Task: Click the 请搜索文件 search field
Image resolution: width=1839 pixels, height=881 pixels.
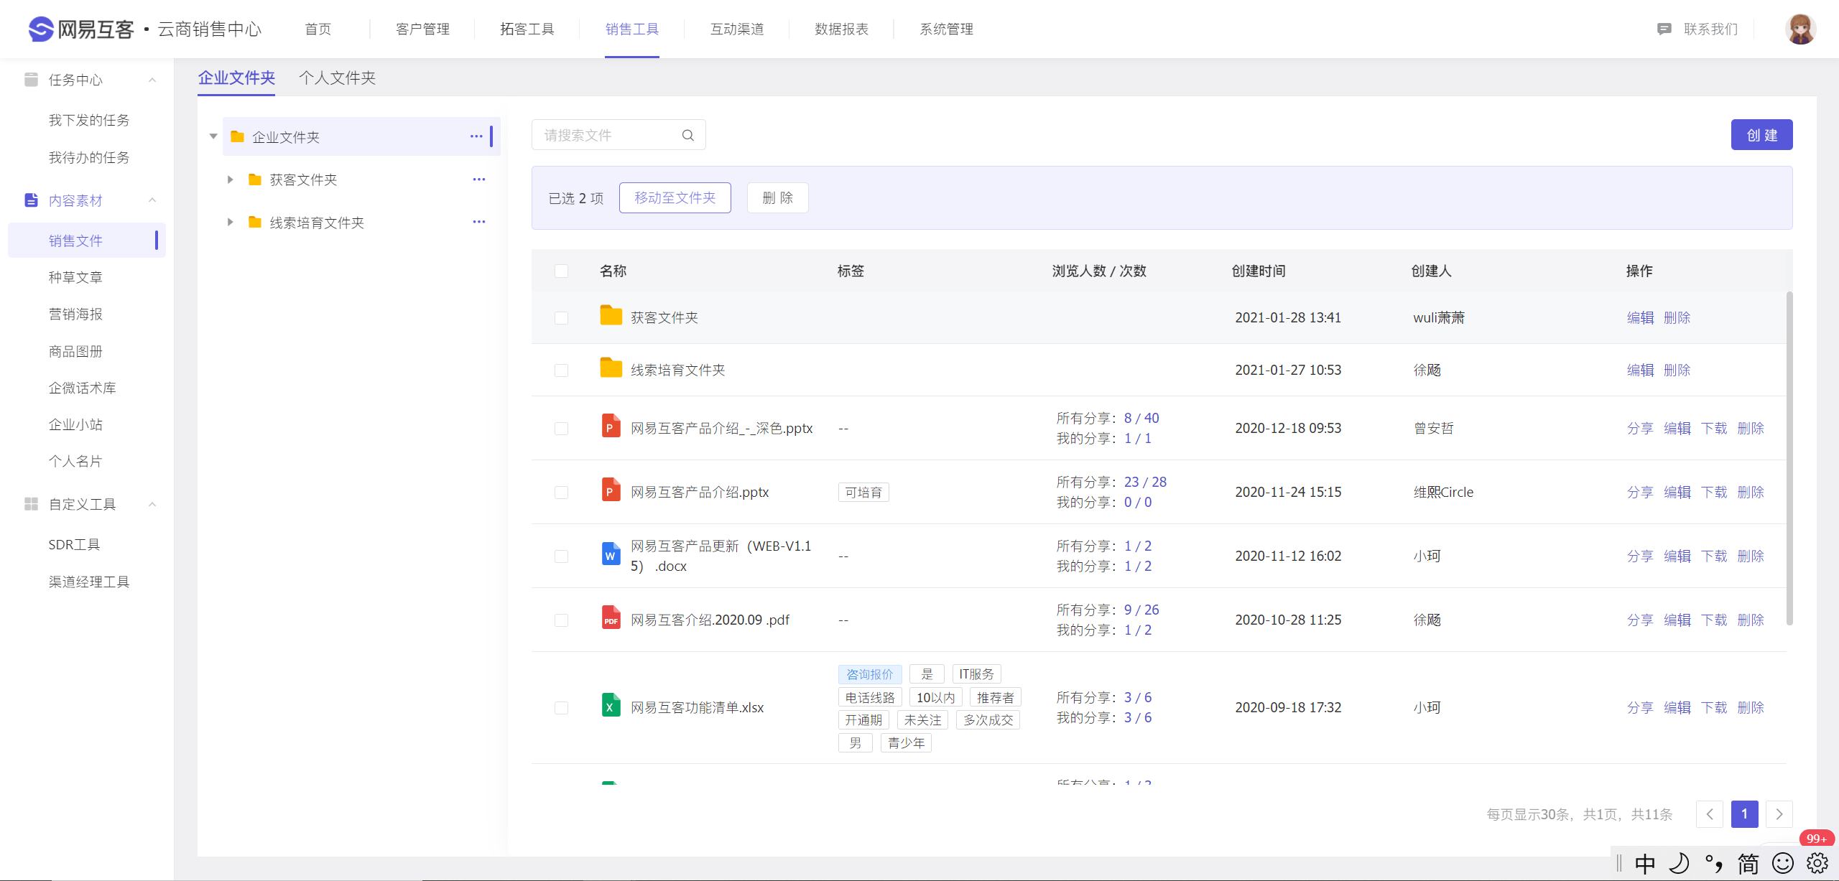Action: [619, 135]
